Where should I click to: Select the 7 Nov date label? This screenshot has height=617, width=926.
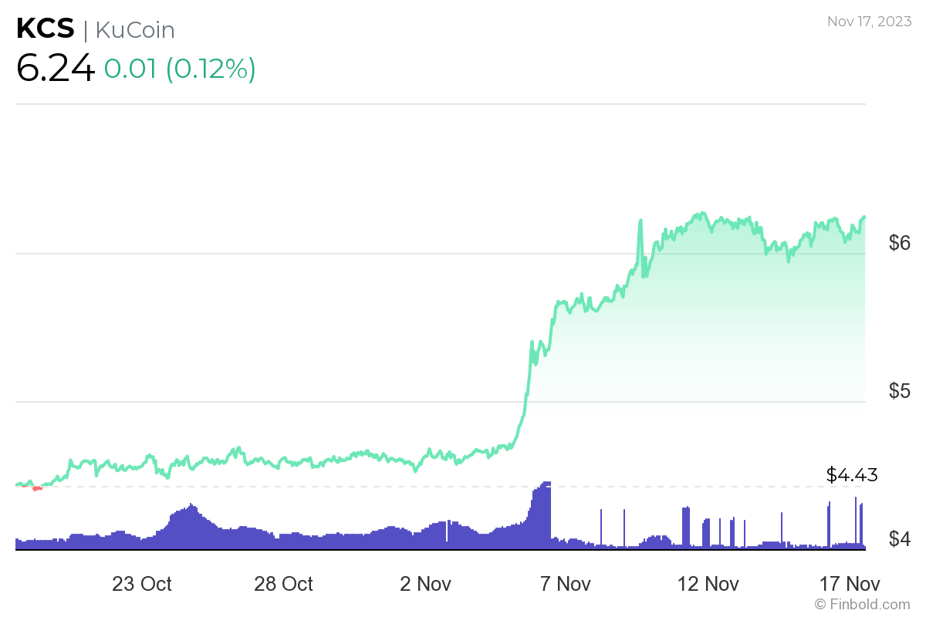click(567, 584)
